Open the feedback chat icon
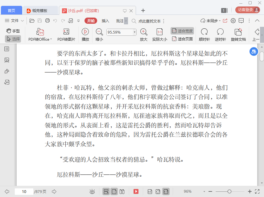Image resolution: width=264 pixels, height=197 pixels. pyautogui.click(x=241, y=21)
